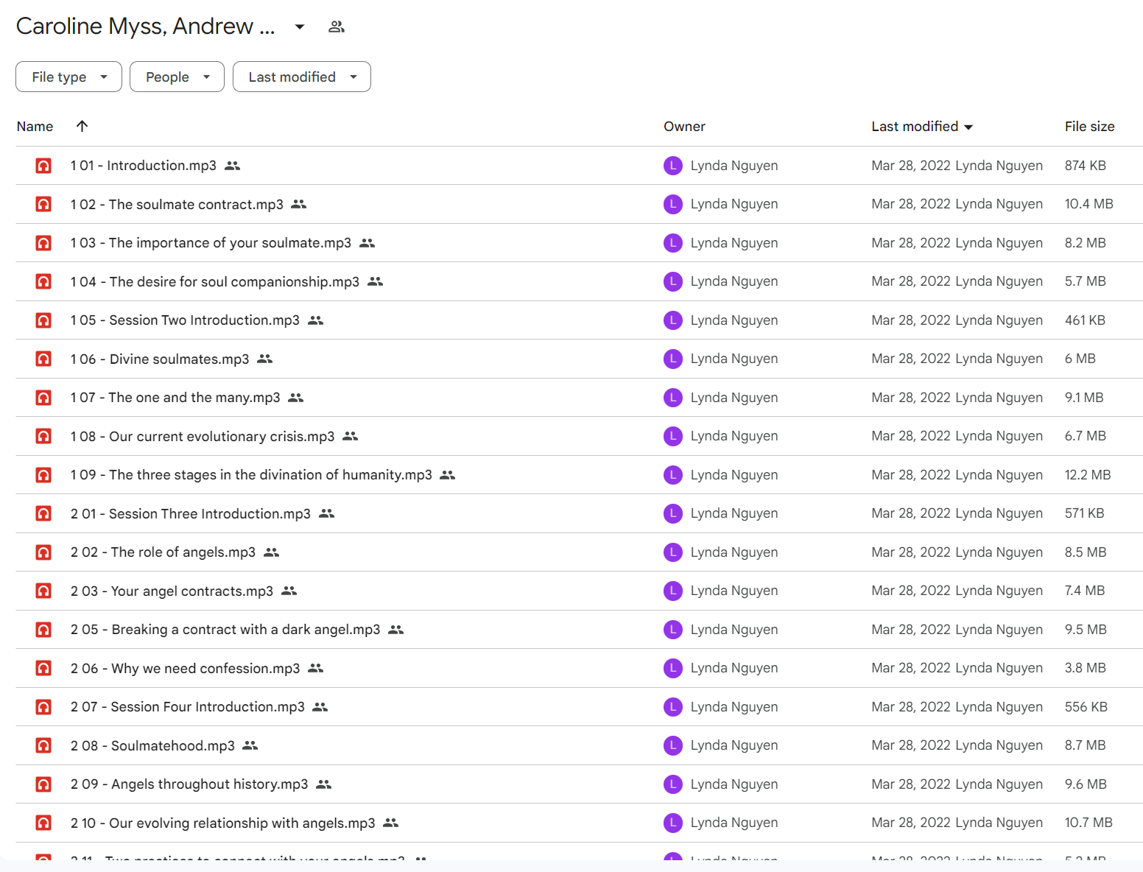Click audio icon of 2 01 - Session Three Introduction
Image resolution: width=1143 pixels, height=872 pixels.
[x=43, y=513]
